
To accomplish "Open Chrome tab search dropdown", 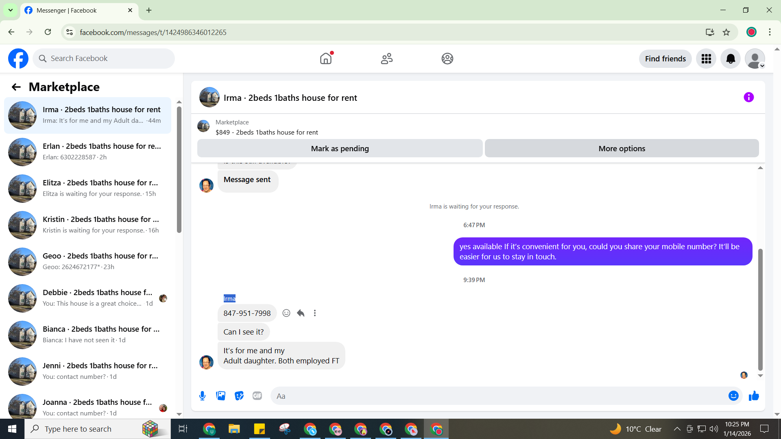I will pos(11,10).
